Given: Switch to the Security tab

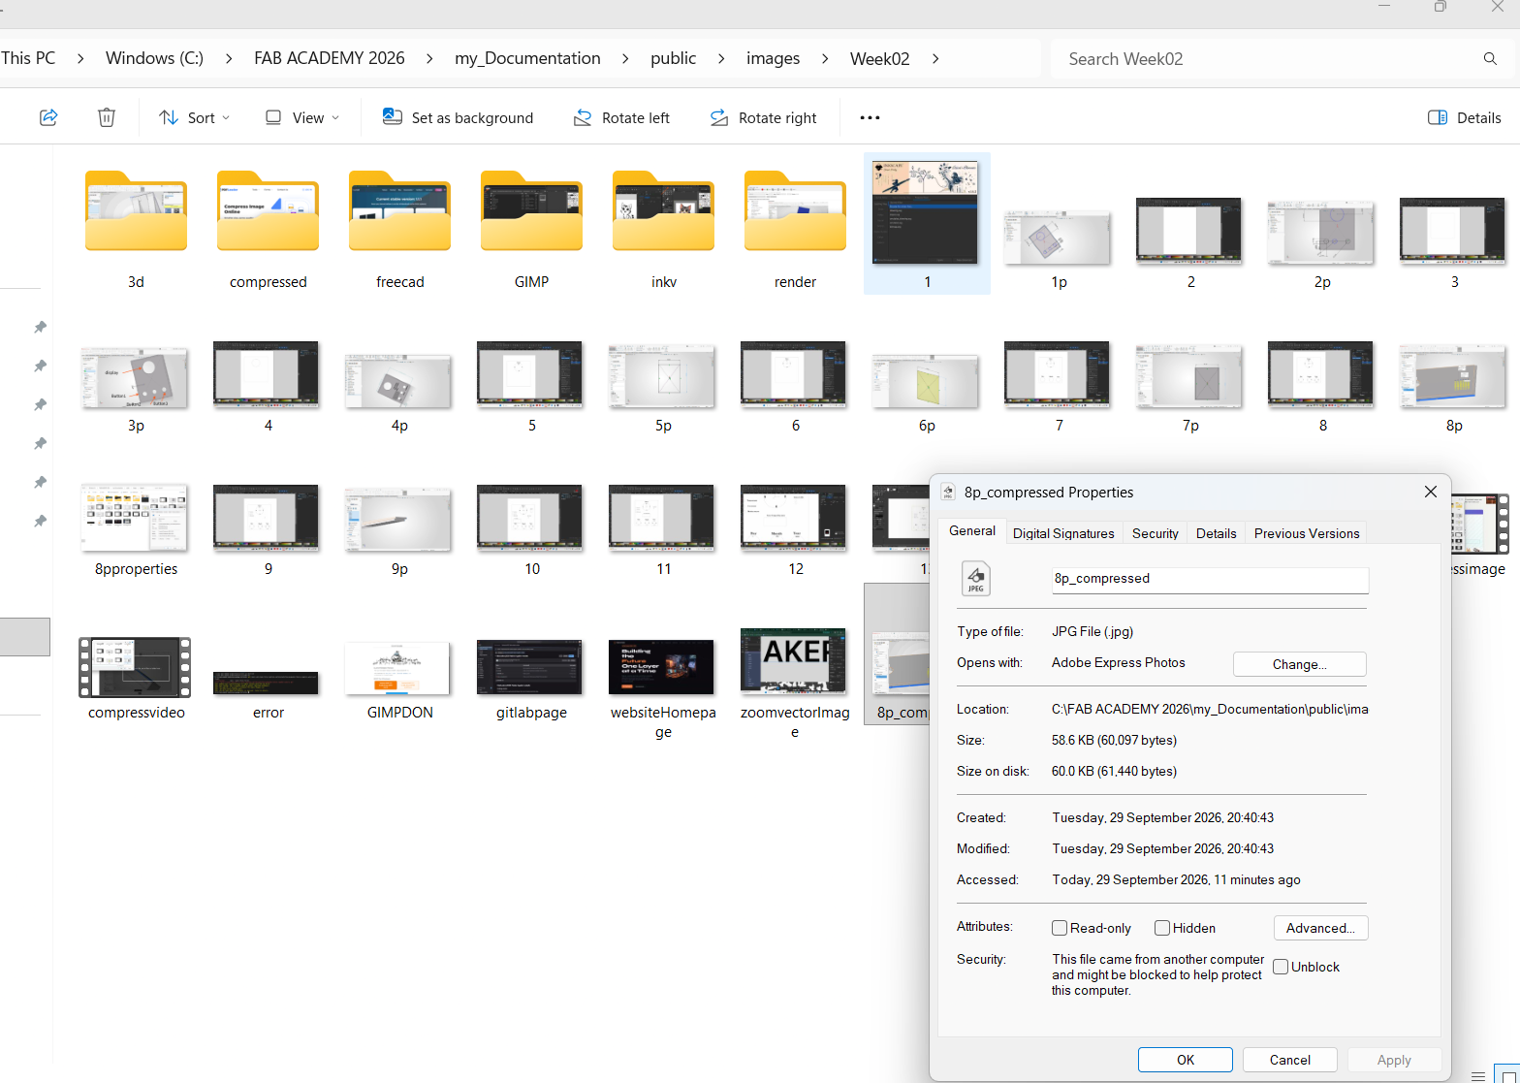Looking at the screenshot, I should (x=1156, y=533).
